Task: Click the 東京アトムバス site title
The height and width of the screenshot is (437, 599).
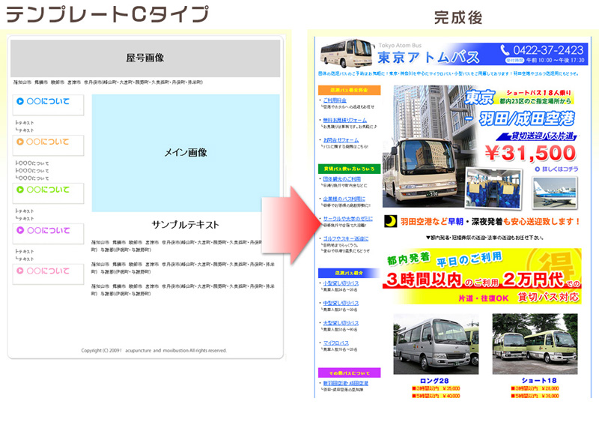Action: [x=428, y=58]
